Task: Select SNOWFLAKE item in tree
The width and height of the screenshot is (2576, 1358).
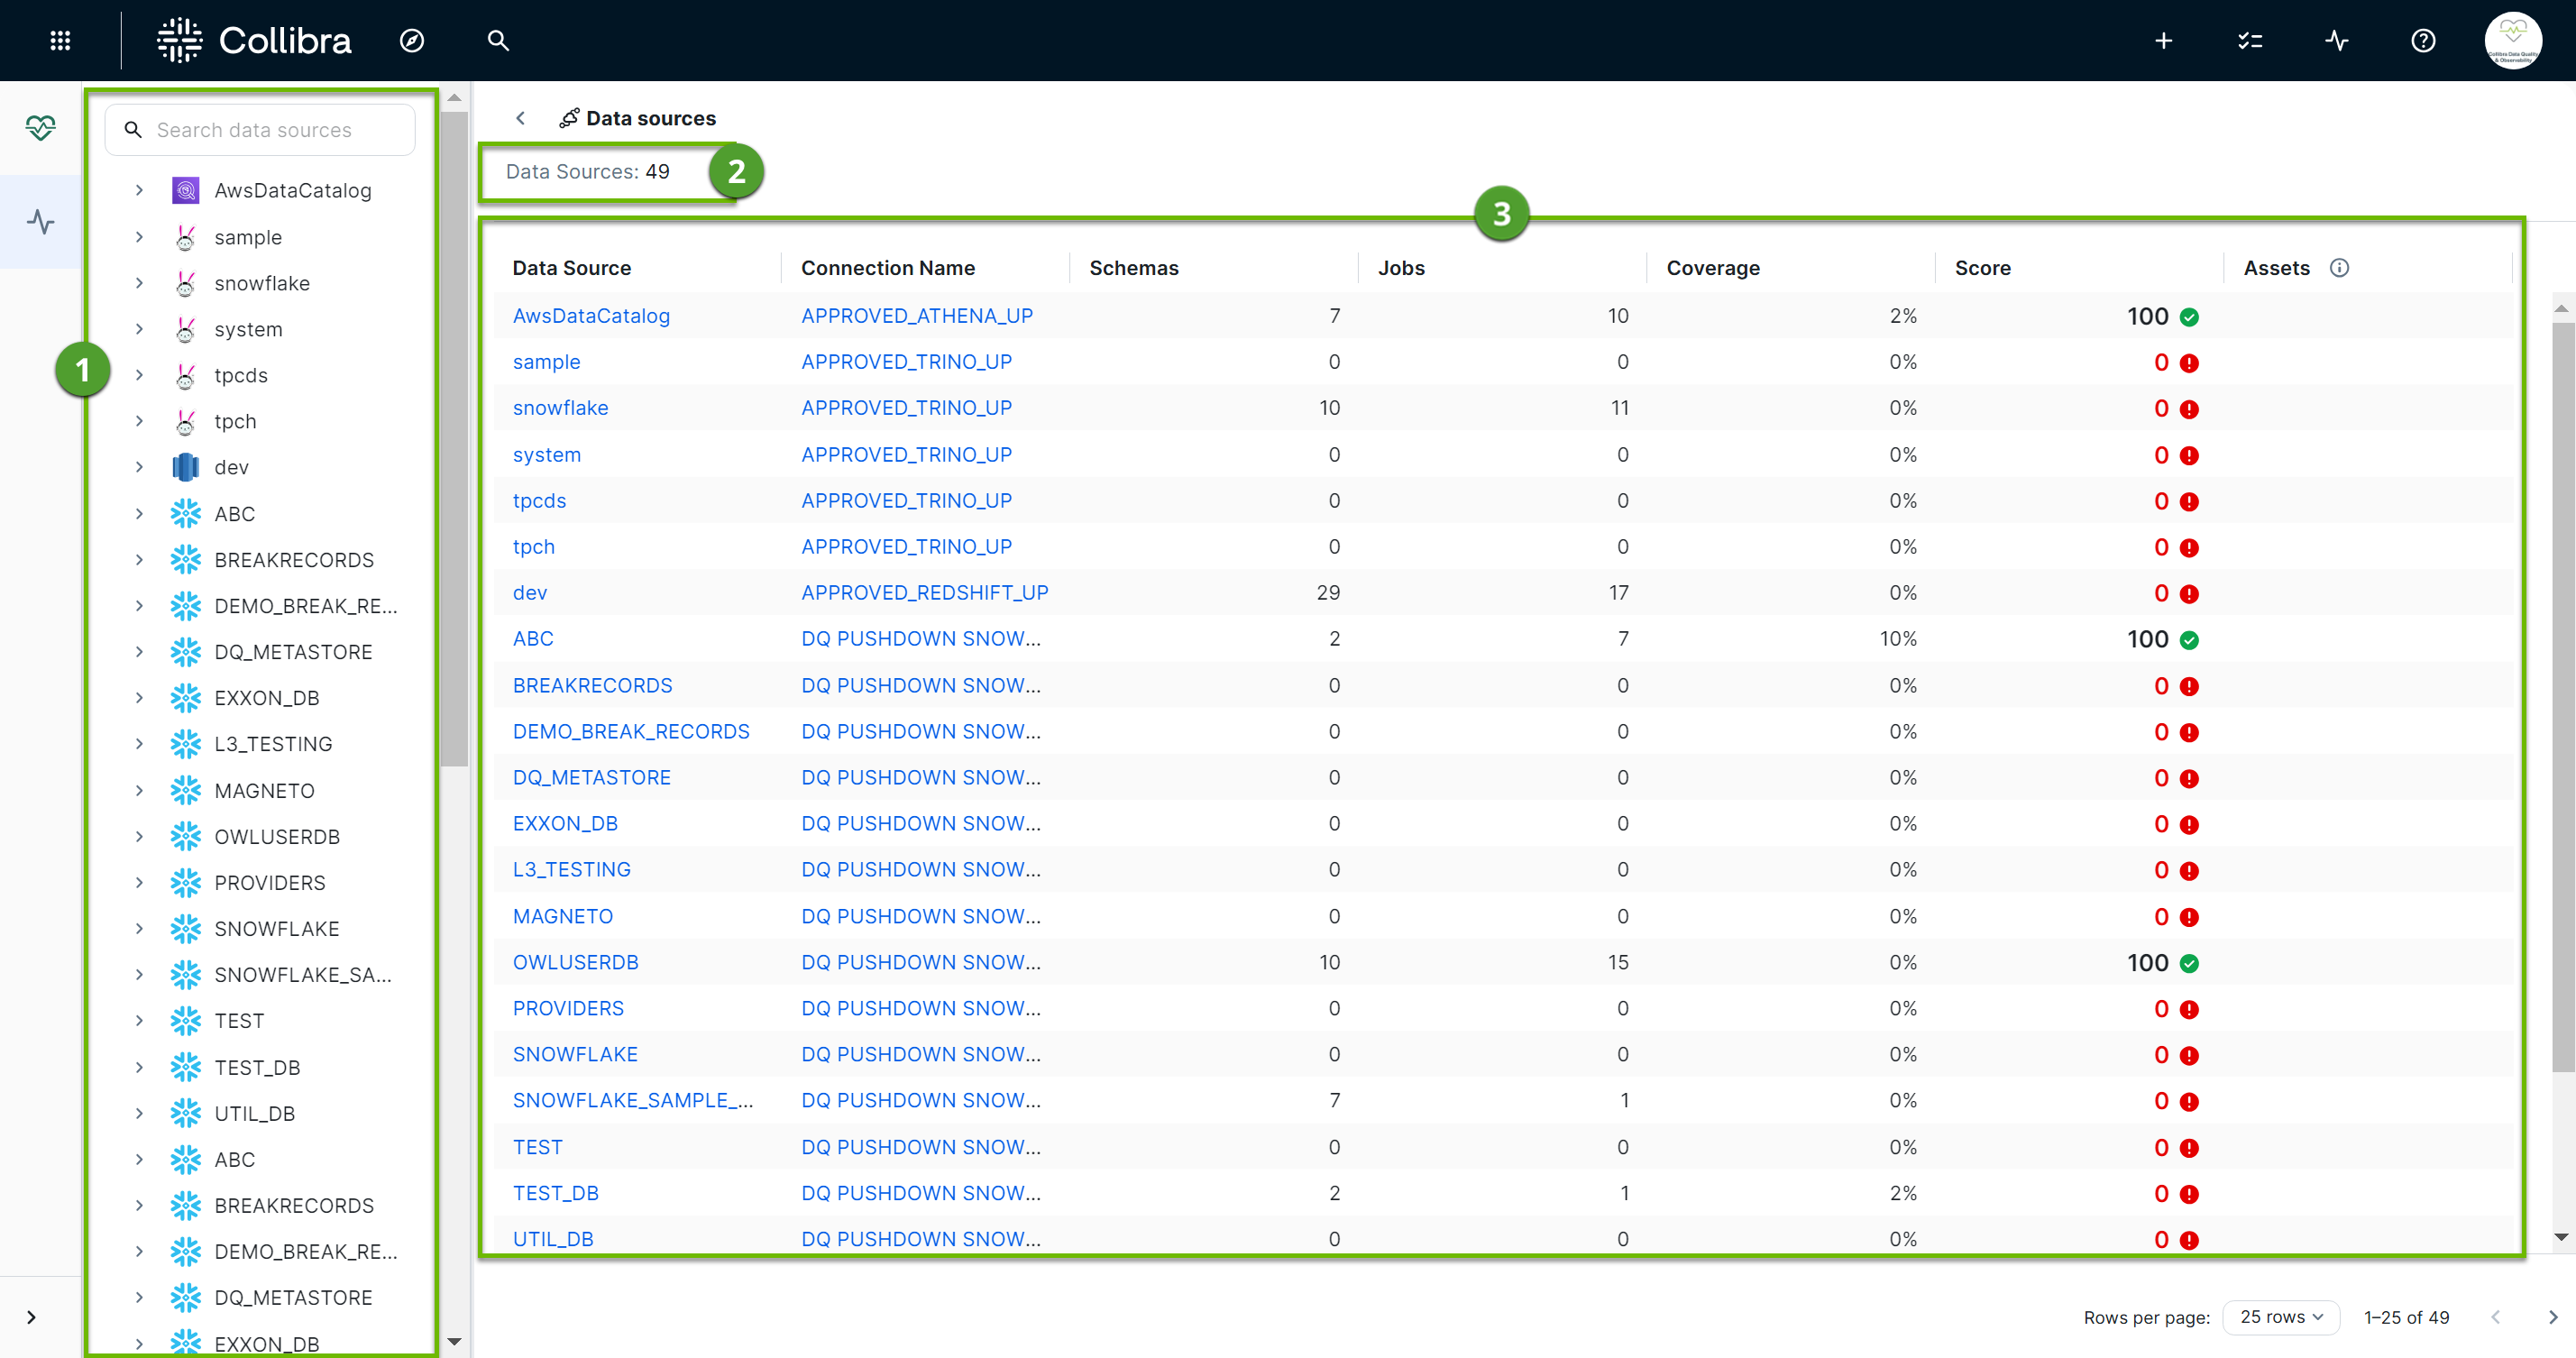Action: pos(277,929)
